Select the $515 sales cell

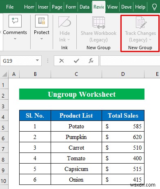(123, 169)
